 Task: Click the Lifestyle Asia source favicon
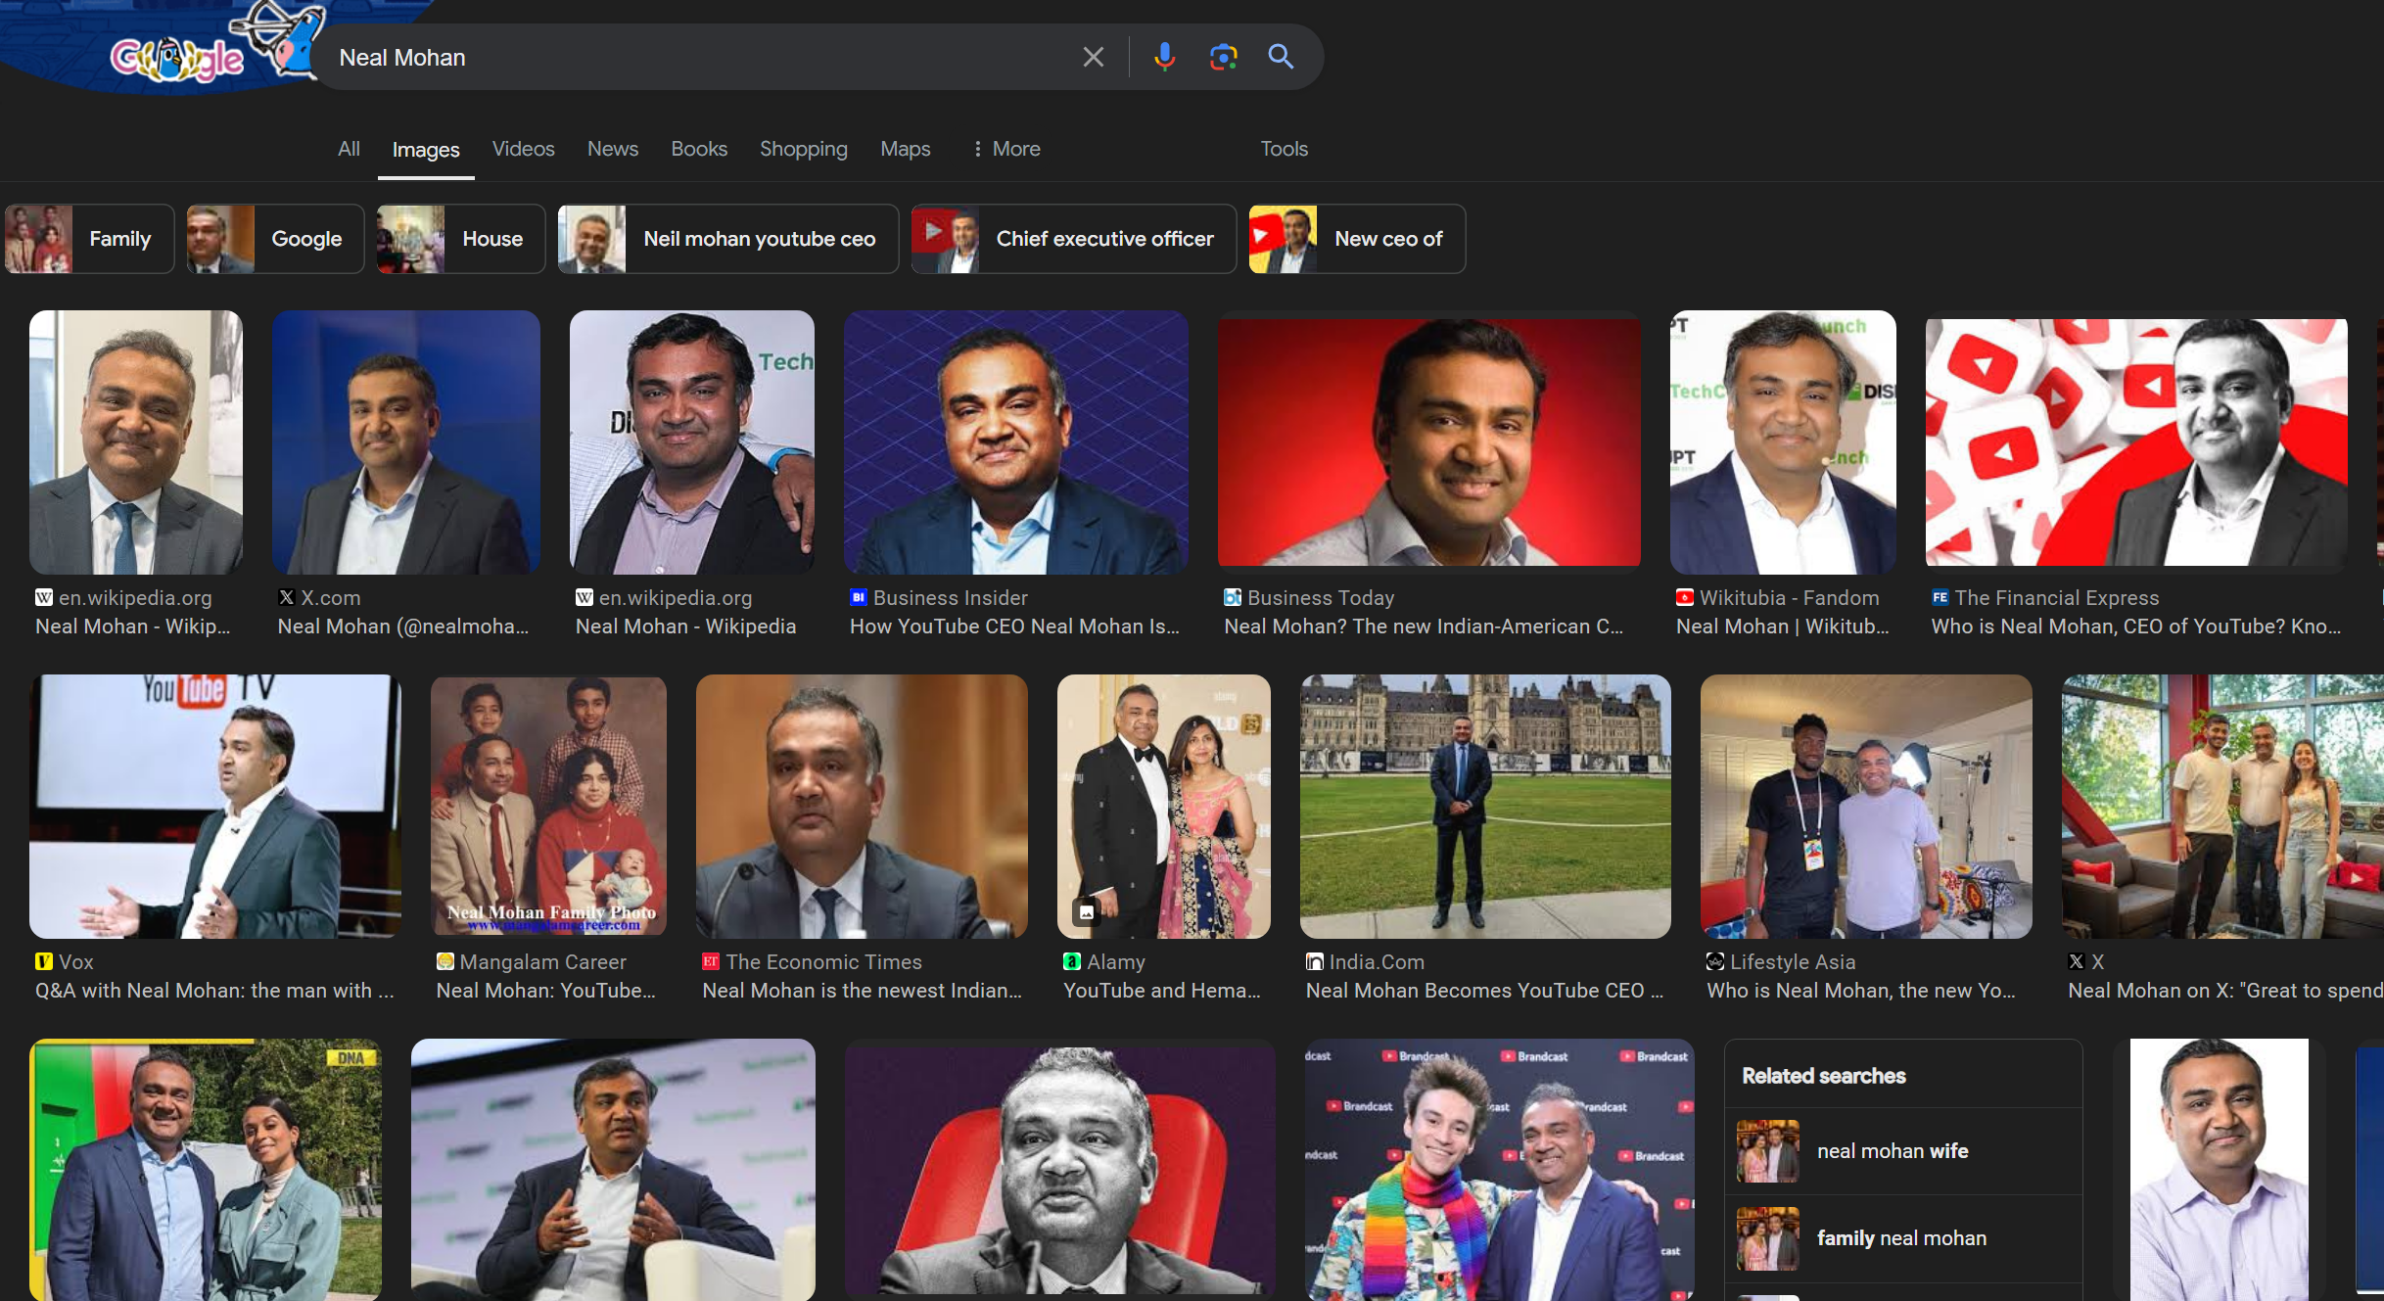coord(1715,961)
